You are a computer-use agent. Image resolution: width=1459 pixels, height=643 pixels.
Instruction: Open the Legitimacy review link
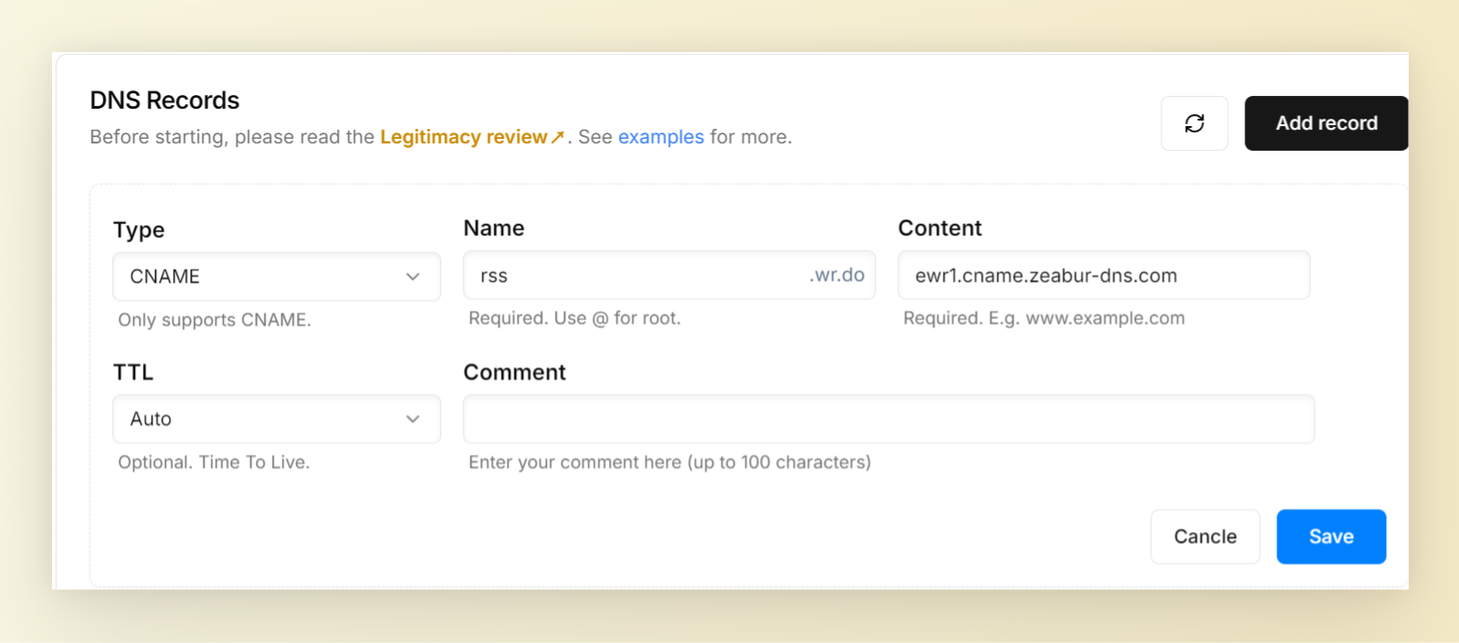(463, 137)
